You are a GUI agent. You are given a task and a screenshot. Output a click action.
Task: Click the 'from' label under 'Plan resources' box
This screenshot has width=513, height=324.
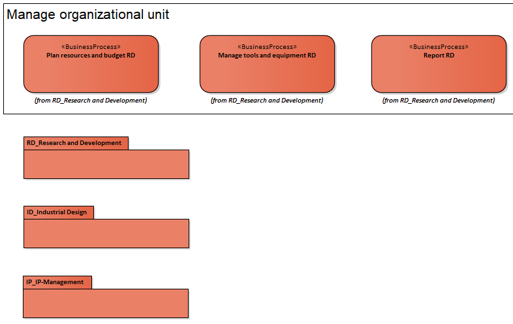91,101
